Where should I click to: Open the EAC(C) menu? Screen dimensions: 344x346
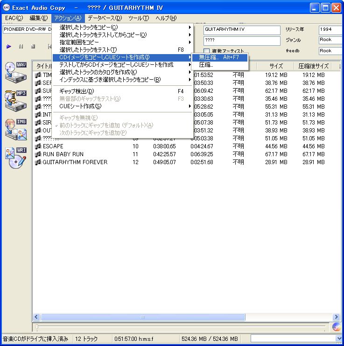coord(14,18)
